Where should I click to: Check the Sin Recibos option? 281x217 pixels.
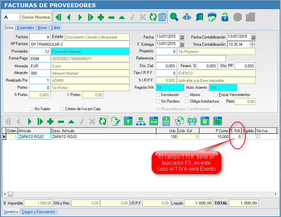click(x=158, y=101)
